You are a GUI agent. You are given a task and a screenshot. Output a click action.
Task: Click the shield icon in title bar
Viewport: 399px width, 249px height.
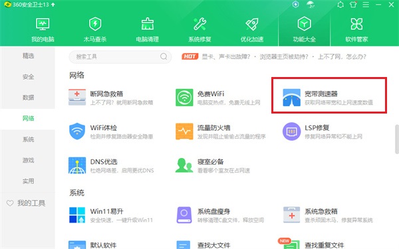click(x=296, y=5)
